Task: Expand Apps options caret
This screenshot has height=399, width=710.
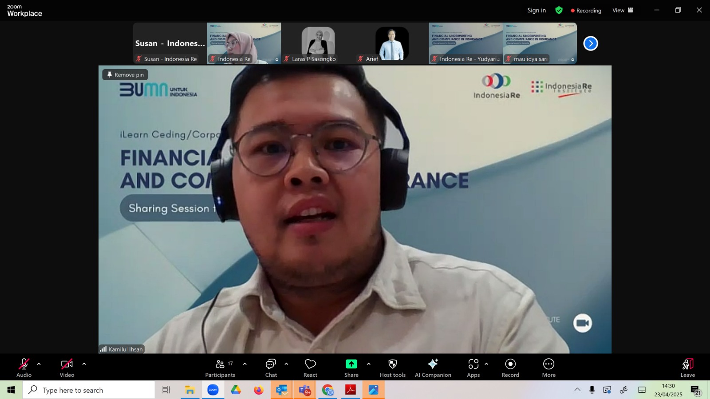Action: click(x=486, y=364)
